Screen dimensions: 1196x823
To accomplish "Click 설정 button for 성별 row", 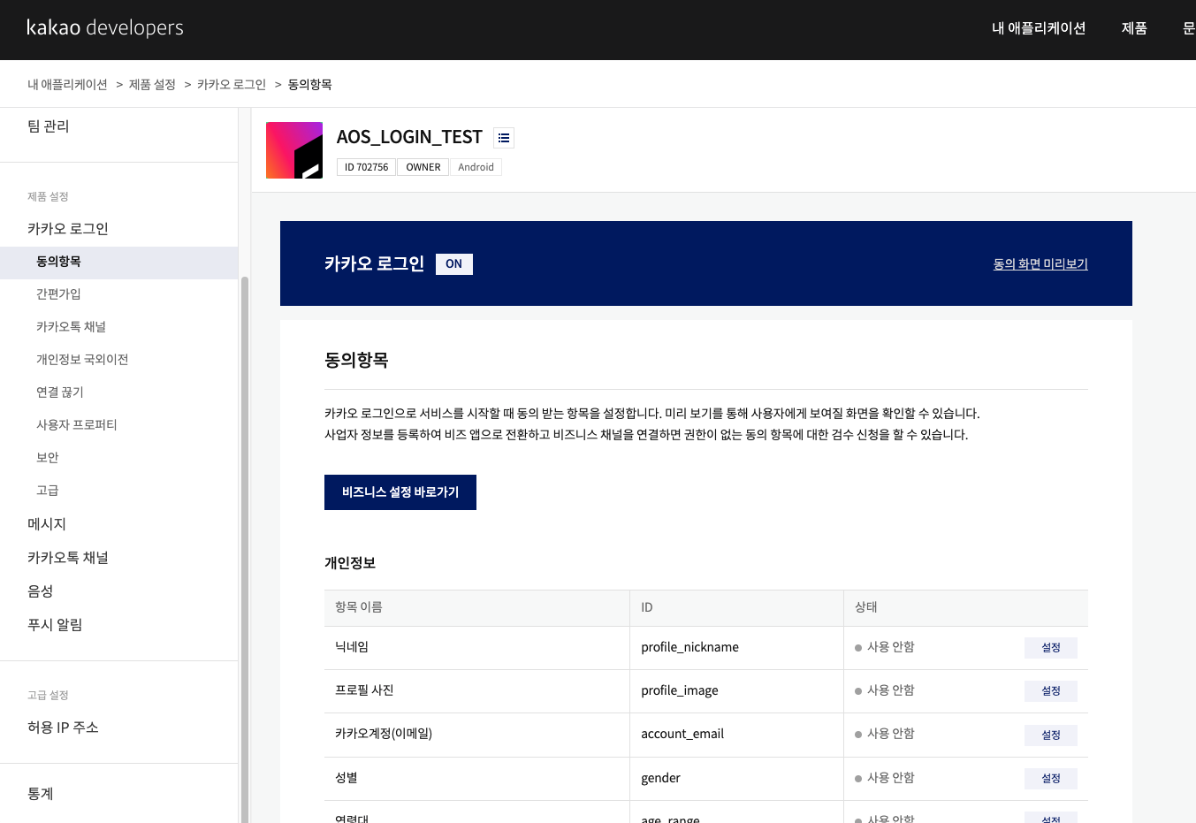I will coord(1051,779).
